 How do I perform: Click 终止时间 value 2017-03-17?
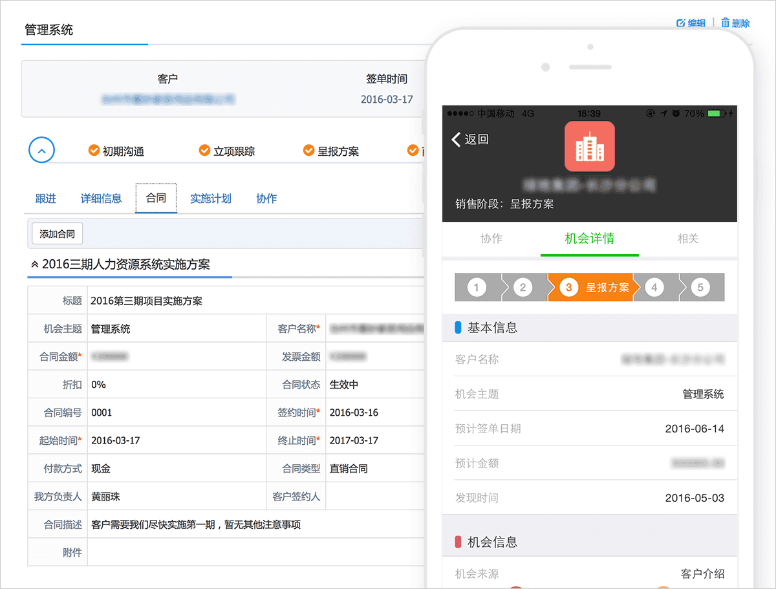click(354, 440)
